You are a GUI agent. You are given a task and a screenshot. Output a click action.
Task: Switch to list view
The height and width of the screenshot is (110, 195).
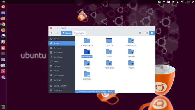click(146, 33)
